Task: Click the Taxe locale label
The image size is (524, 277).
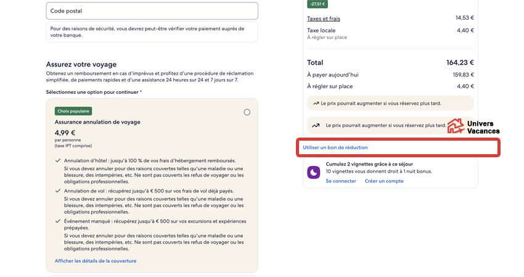Action: click(321, 30)
